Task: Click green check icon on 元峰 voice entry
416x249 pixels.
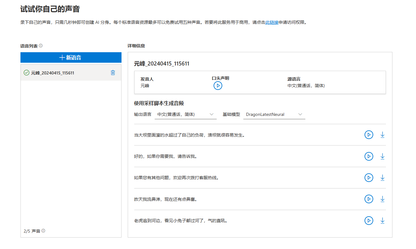Action: pyautogui.click(x=26, y=73)
